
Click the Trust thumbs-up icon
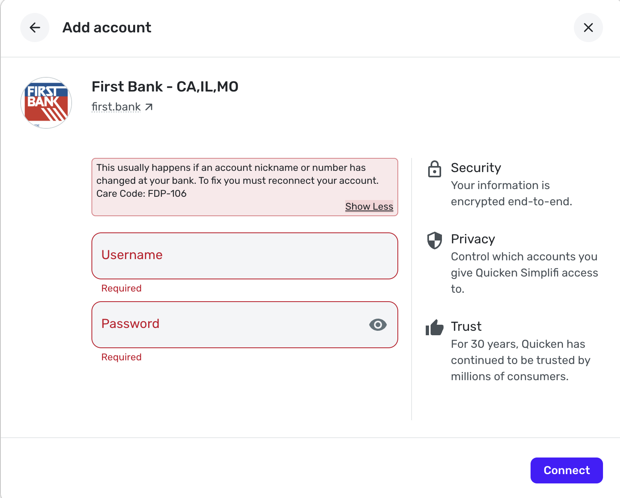pyautogui.click(x=434, y=328)
